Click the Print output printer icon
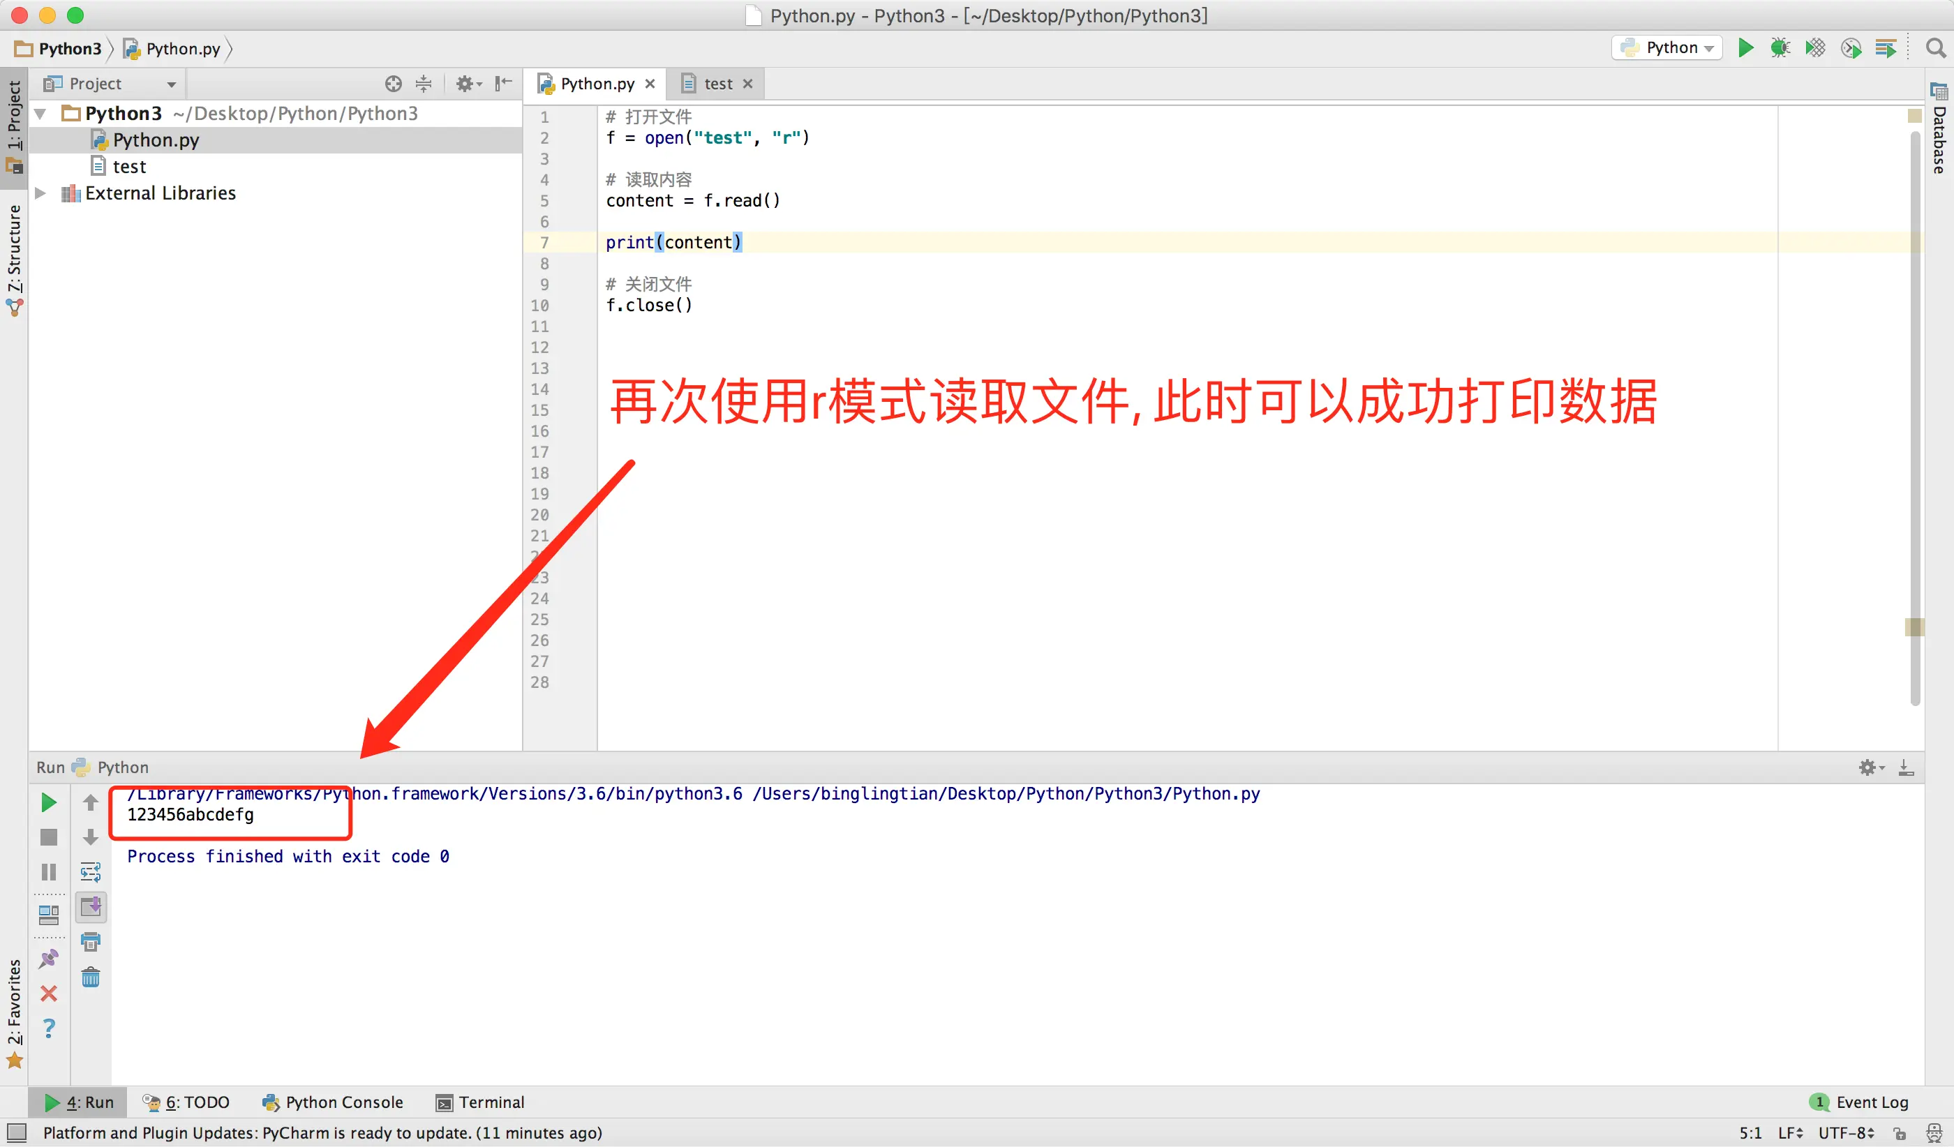1954x1147 pixels. tap(91, 942)
